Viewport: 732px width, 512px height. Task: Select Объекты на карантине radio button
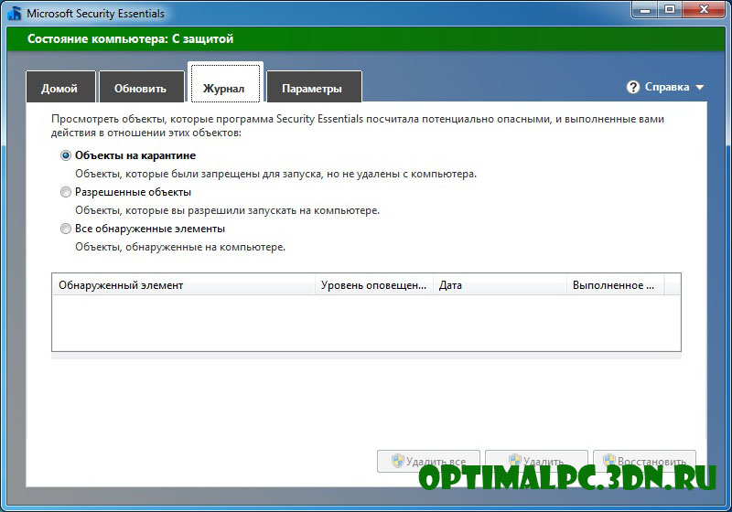[66, 155]
